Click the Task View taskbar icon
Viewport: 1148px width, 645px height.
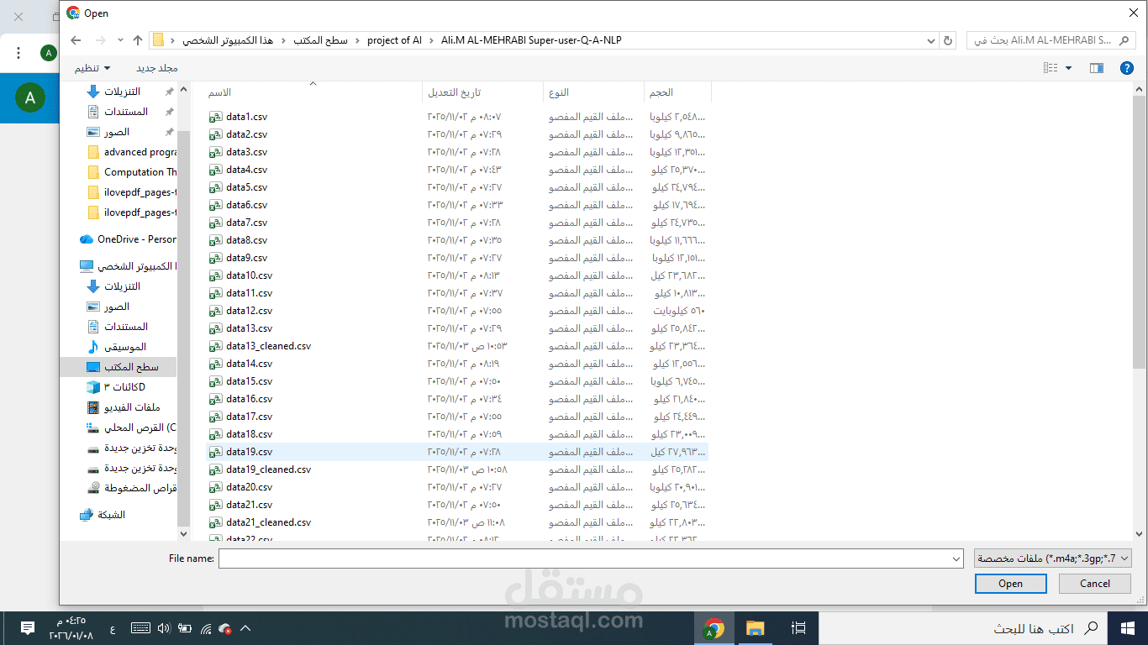798,627
